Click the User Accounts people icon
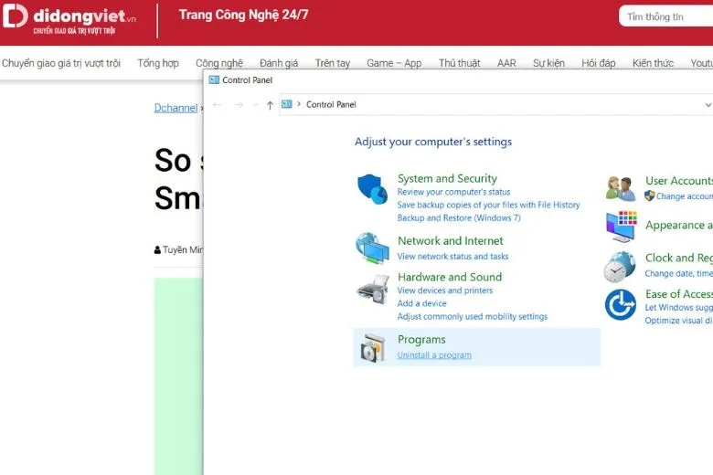The image size is (713, 475). (x=621, y=189)
